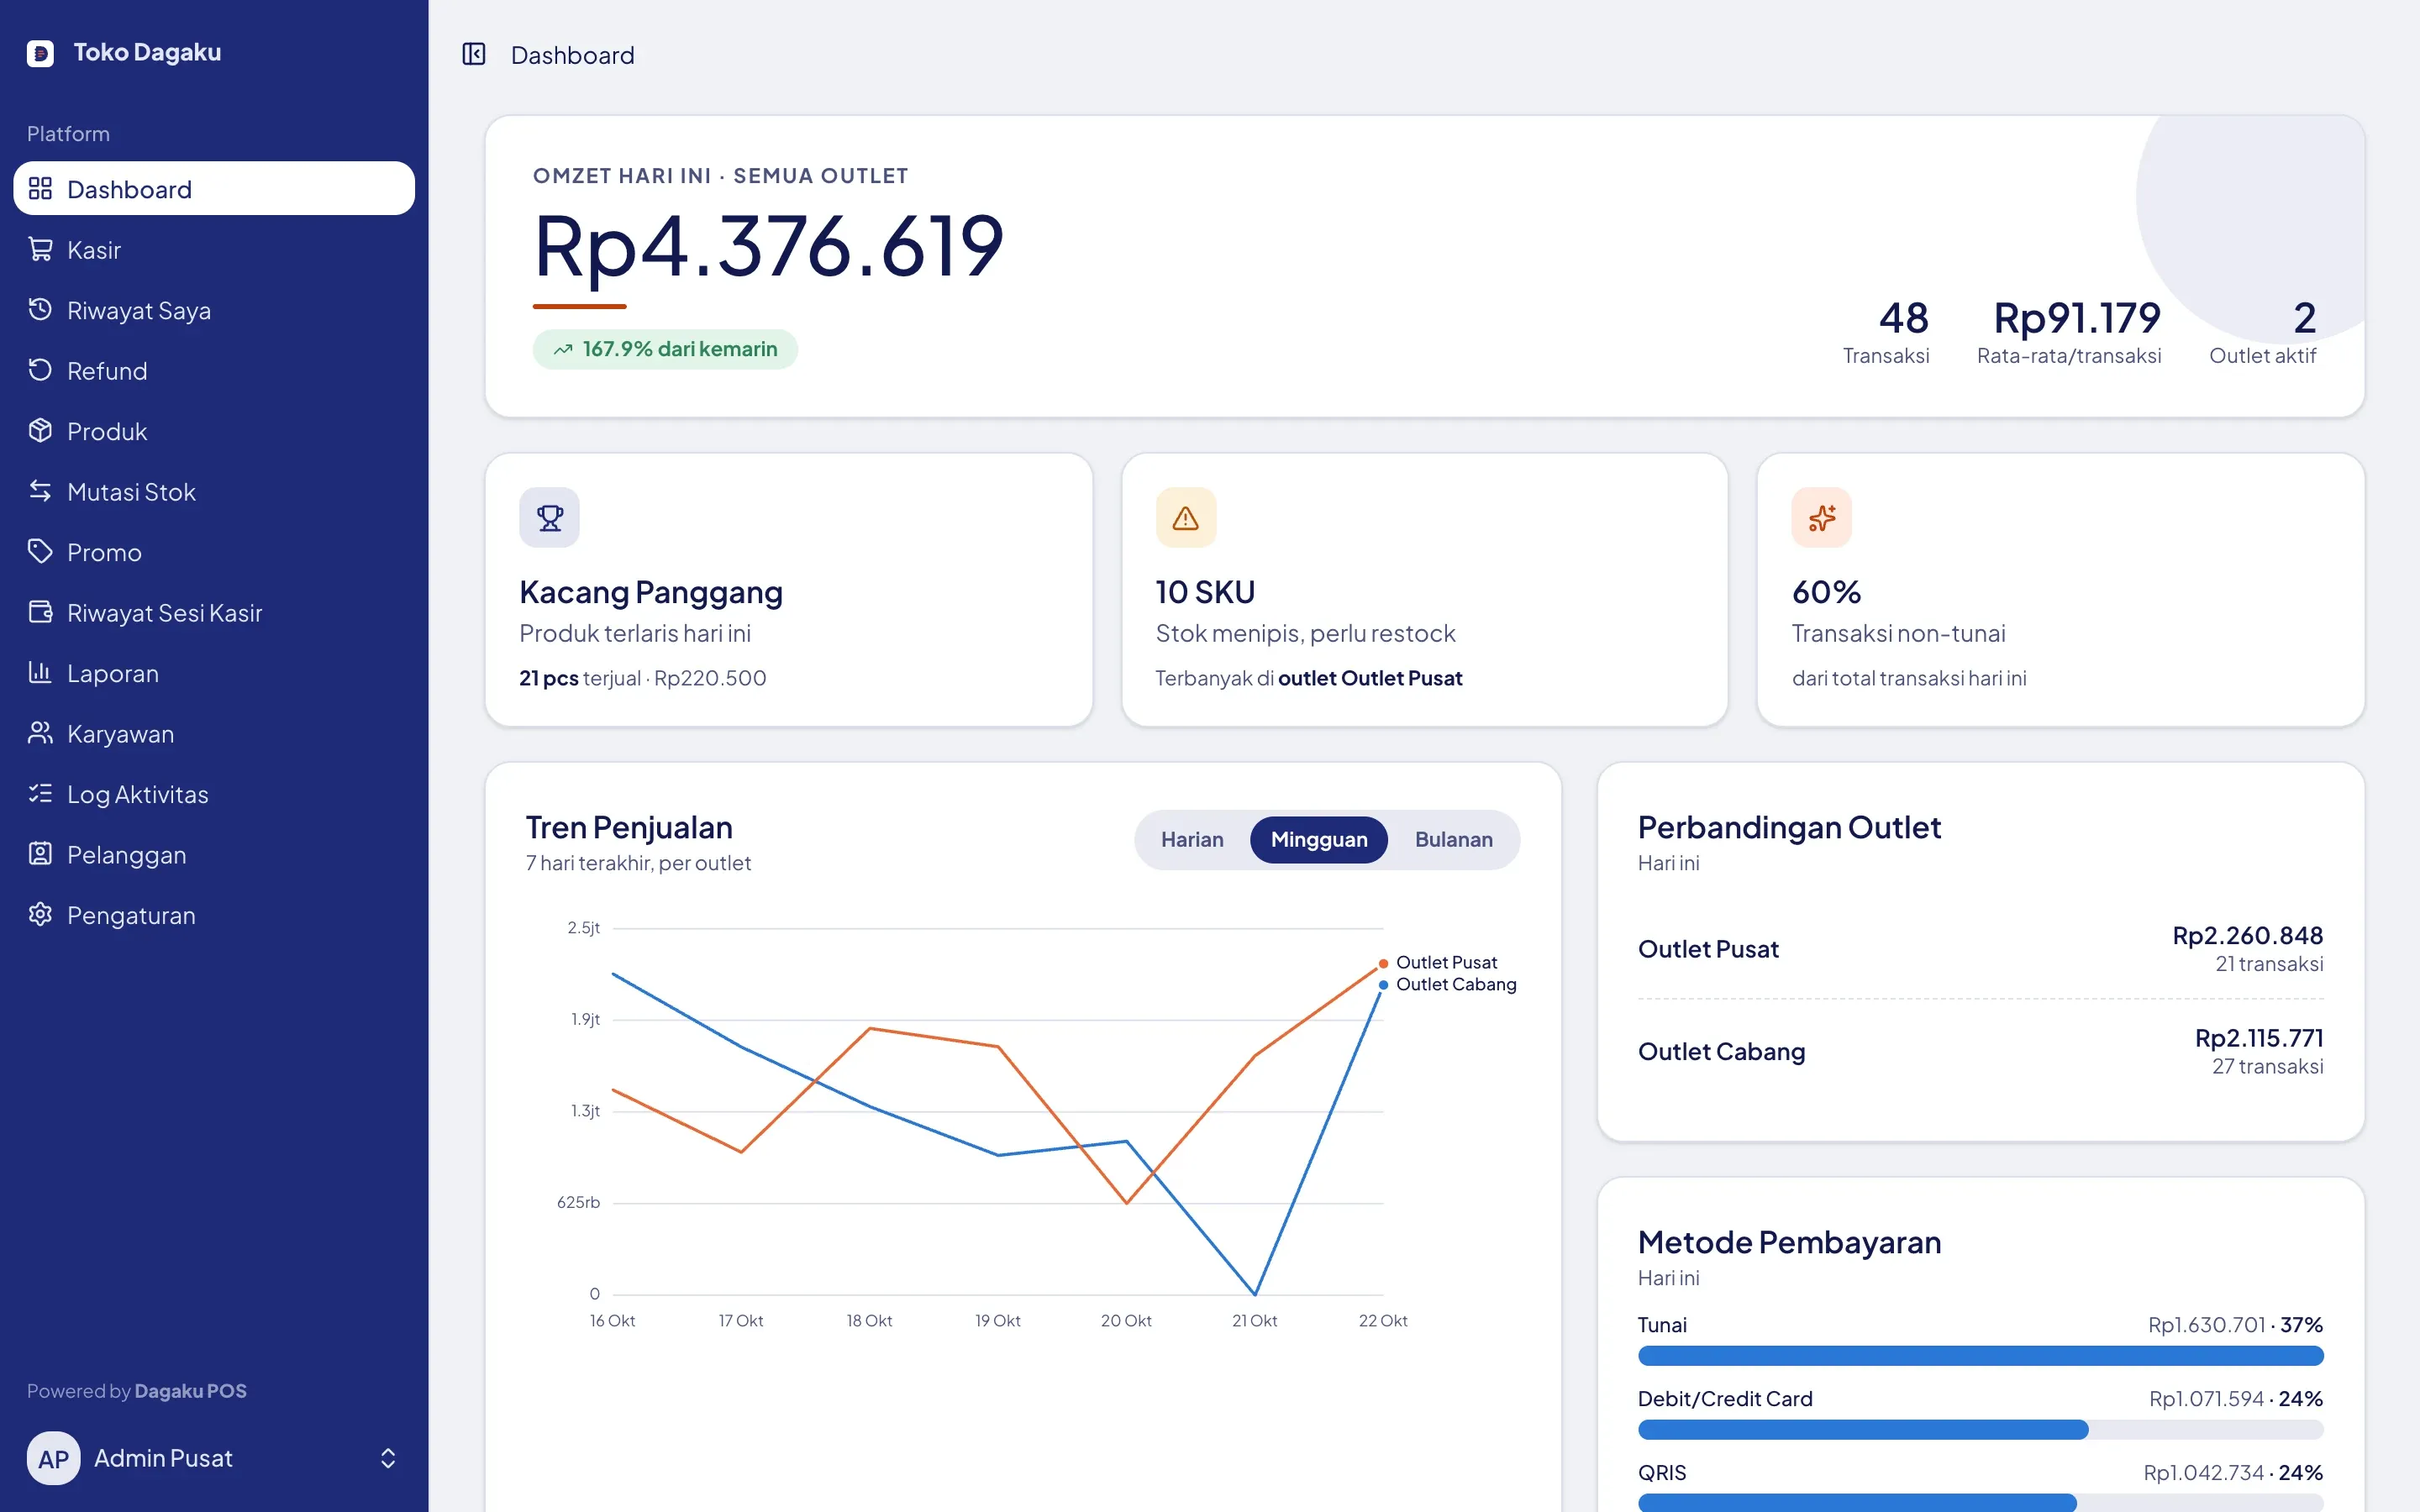
Task: Open the Kasir menu item
Action: pos(214,249)
